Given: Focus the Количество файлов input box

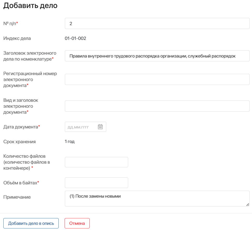Looking at the screenshot, I should coord(96,162).
